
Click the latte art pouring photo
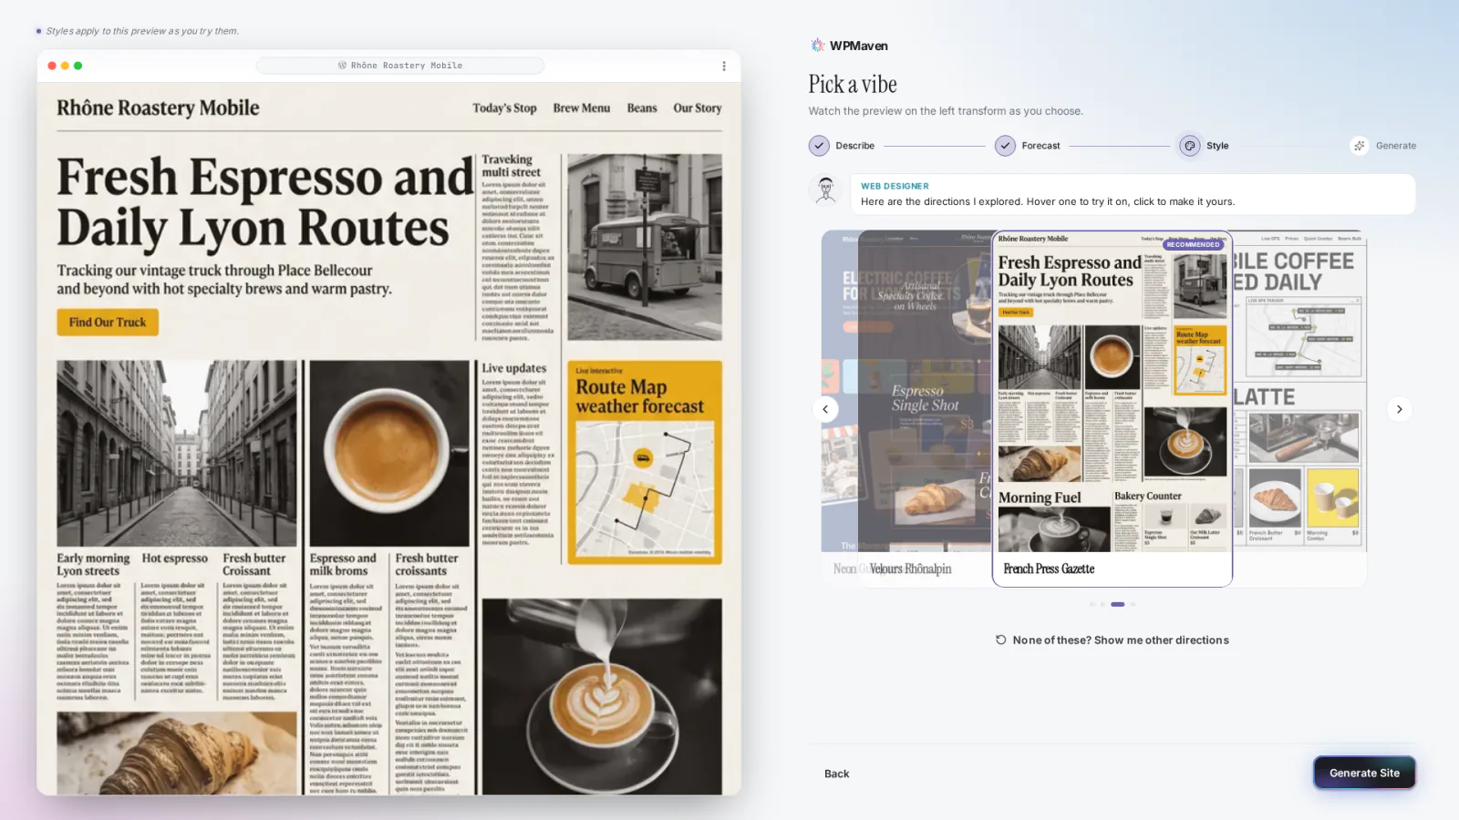pyautogui.click(x=602, y=696)
